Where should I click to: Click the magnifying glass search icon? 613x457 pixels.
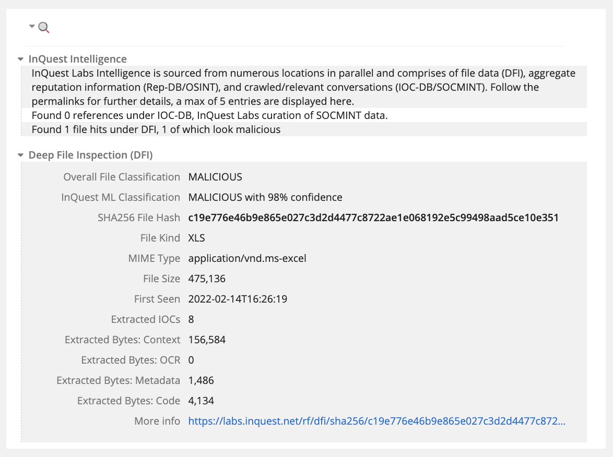click(x=44, y=28)
